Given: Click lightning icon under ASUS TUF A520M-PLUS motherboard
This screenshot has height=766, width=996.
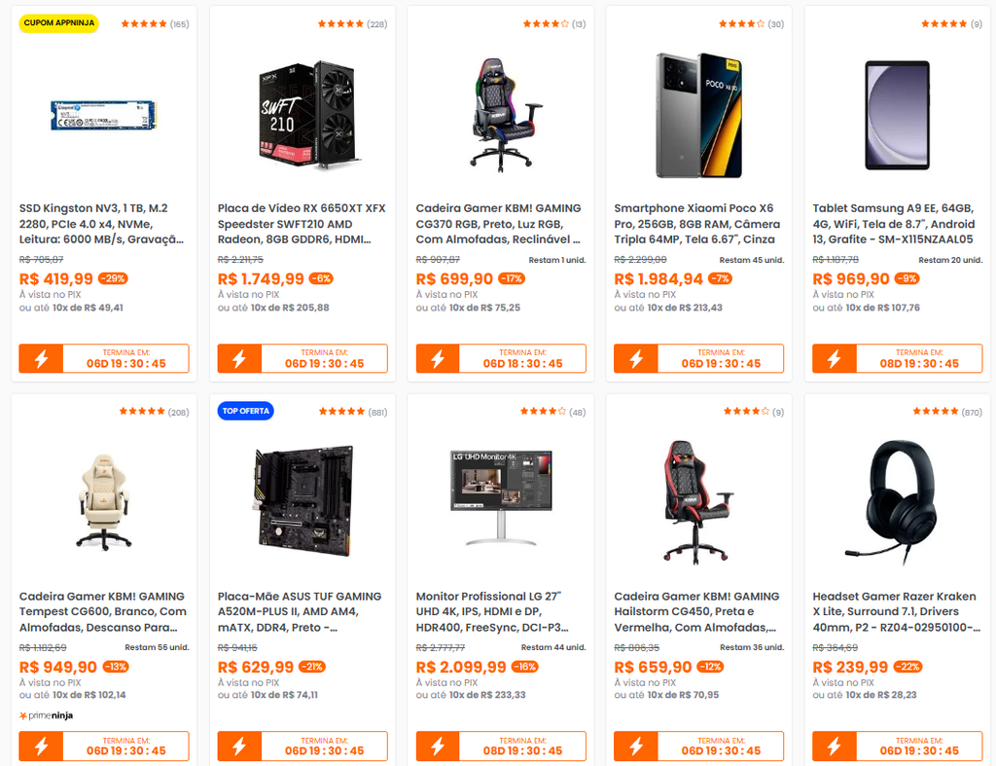Looking at the screenshot, I should [x=239, y=746].
